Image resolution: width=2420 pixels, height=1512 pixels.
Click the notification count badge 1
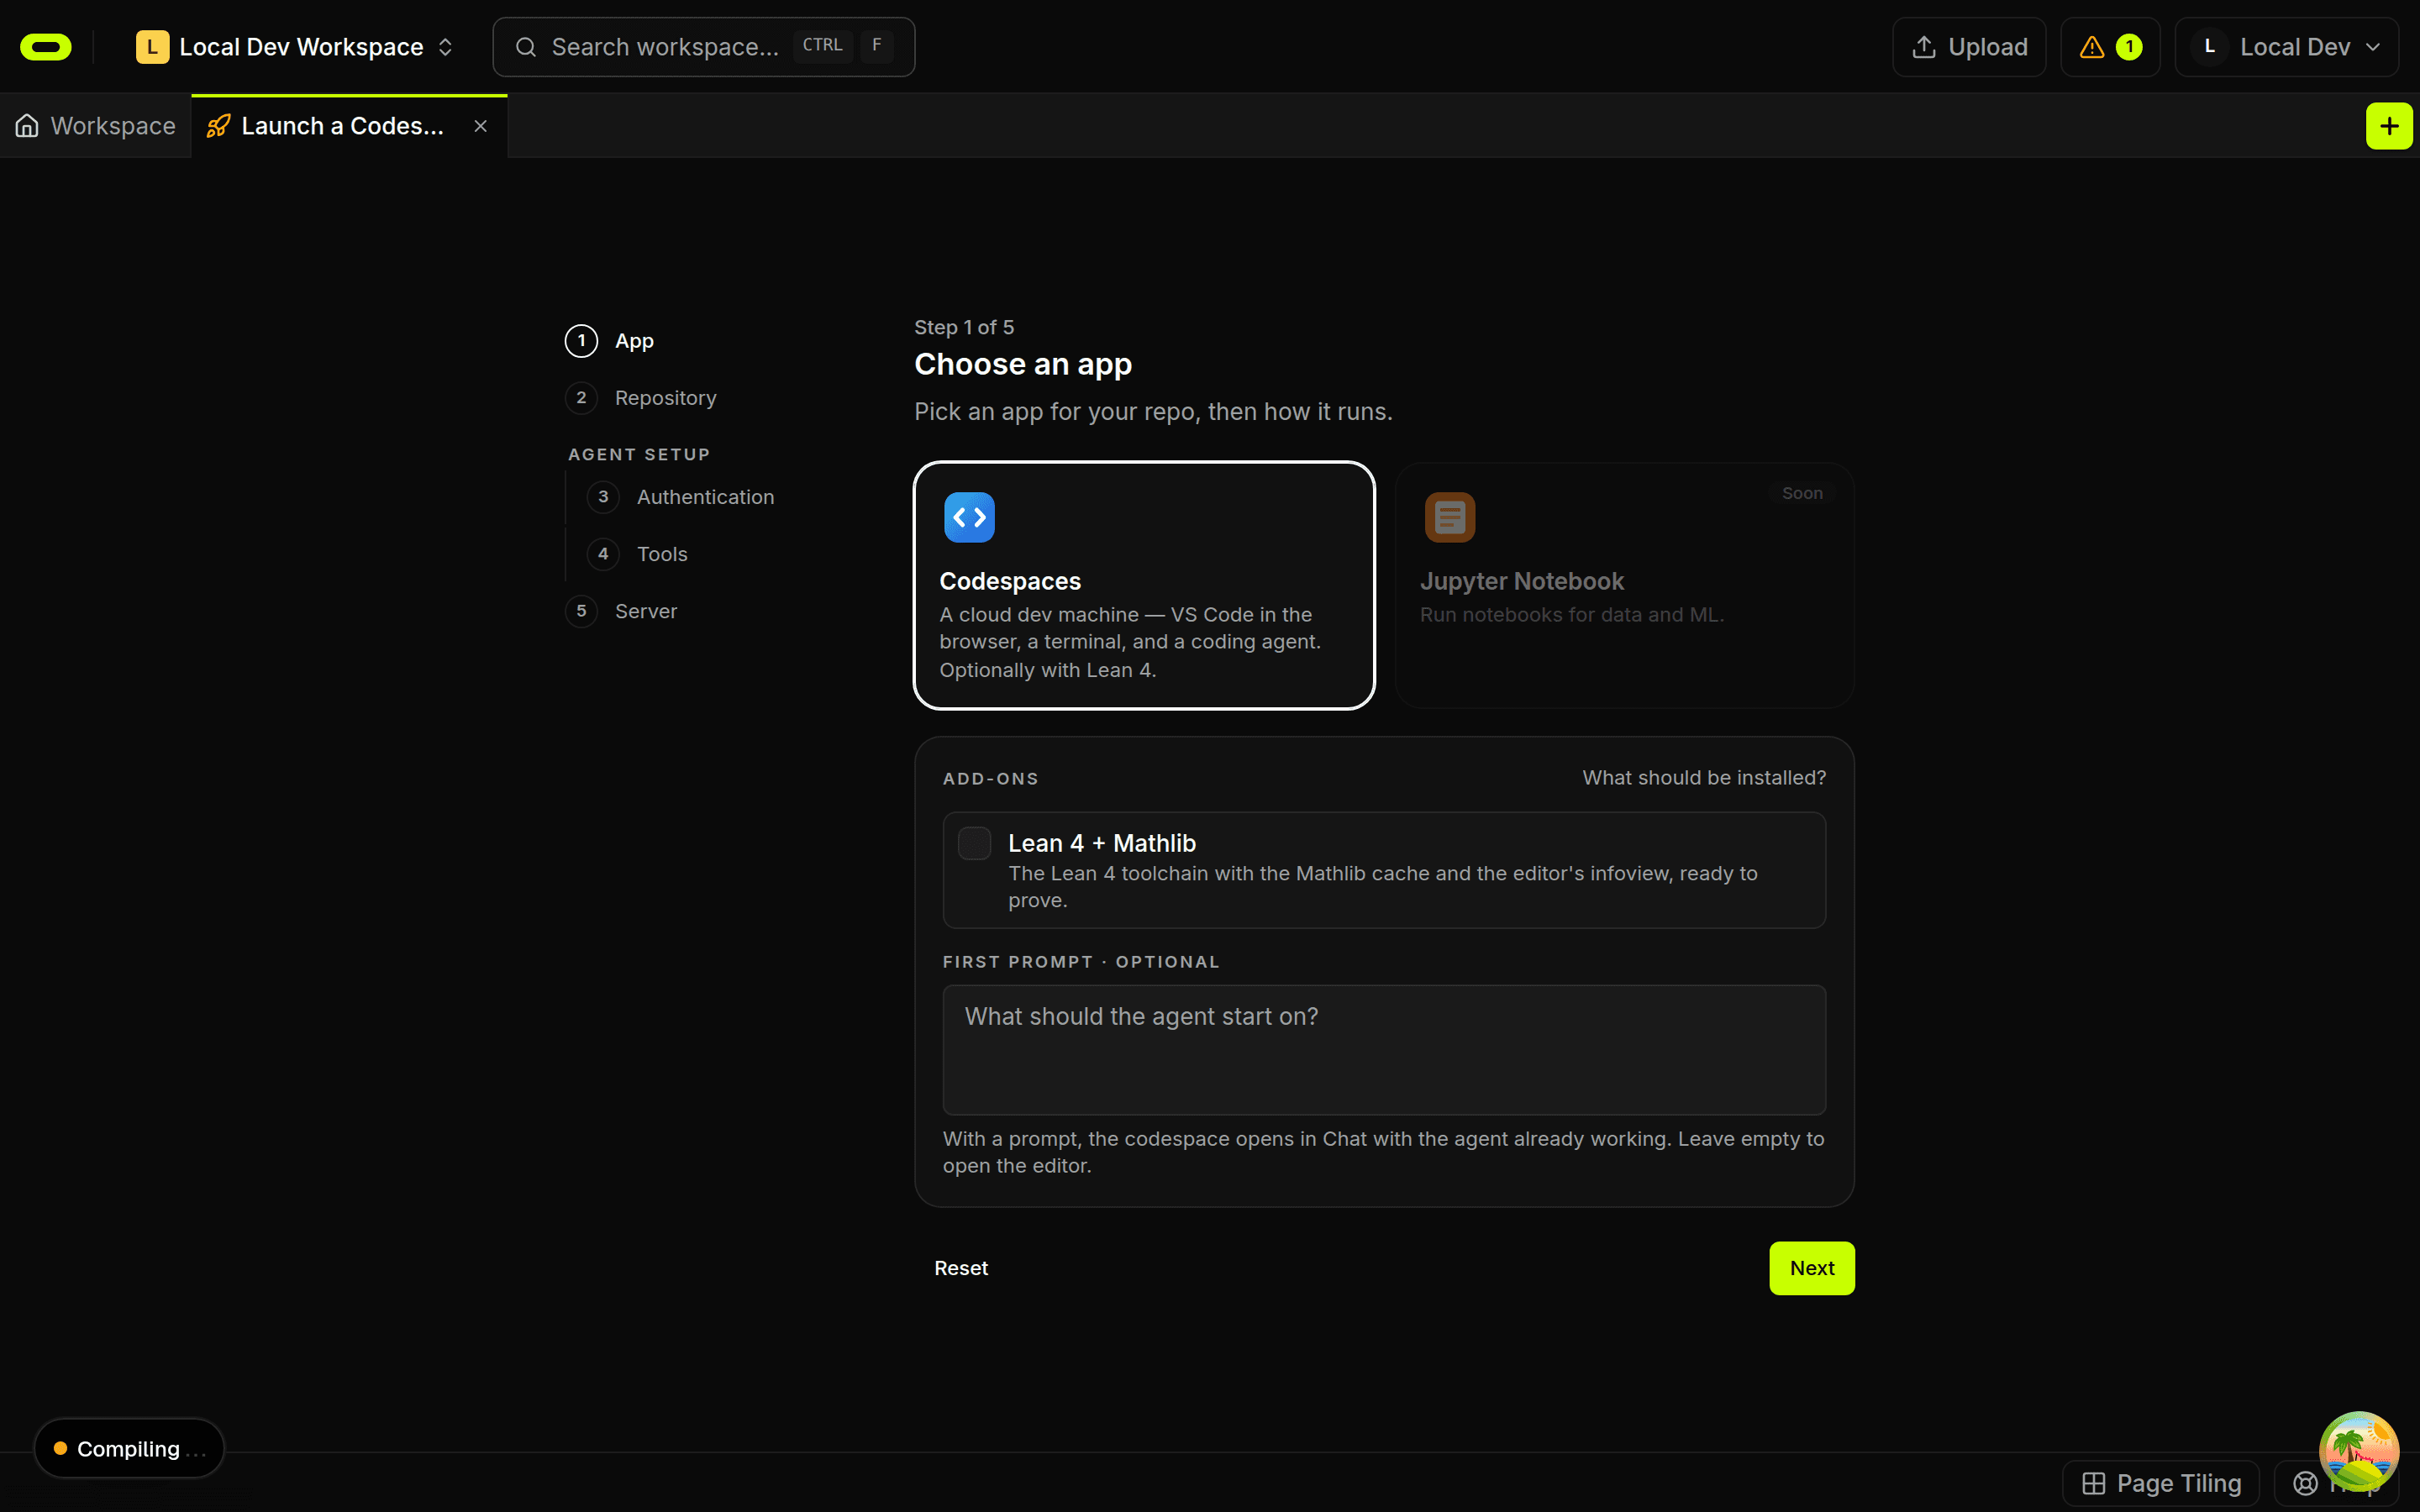tap(2129, 47)
